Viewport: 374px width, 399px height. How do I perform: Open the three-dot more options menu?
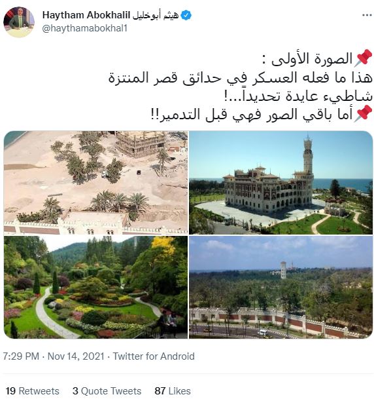tap(367, 15)
